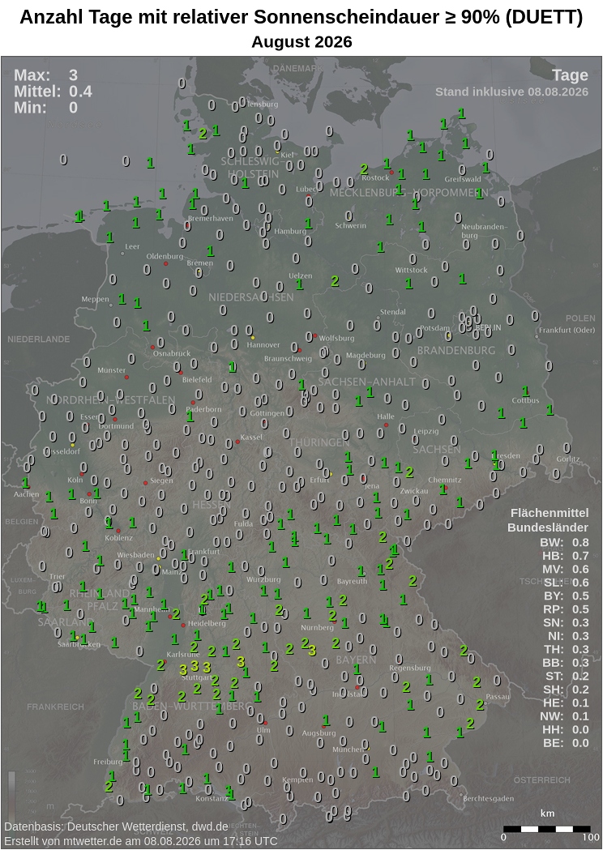603x850 pixels.
Task: Click the 'BRANDENBURG' state label
Action: coord(456,350)
